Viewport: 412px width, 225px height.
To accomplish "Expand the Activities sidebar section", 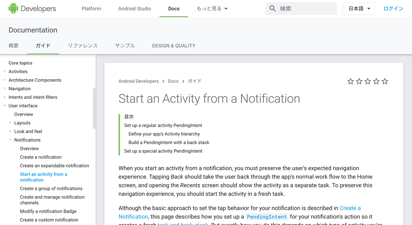I will [x=4, y=71].
